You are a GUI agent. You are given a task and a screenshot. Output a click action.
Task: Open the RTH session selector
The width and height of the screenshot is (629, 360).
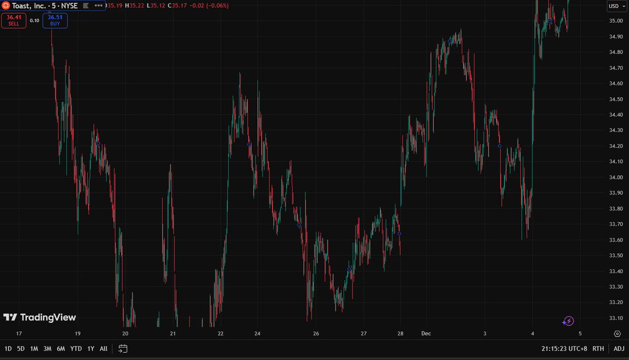(598, 349)
